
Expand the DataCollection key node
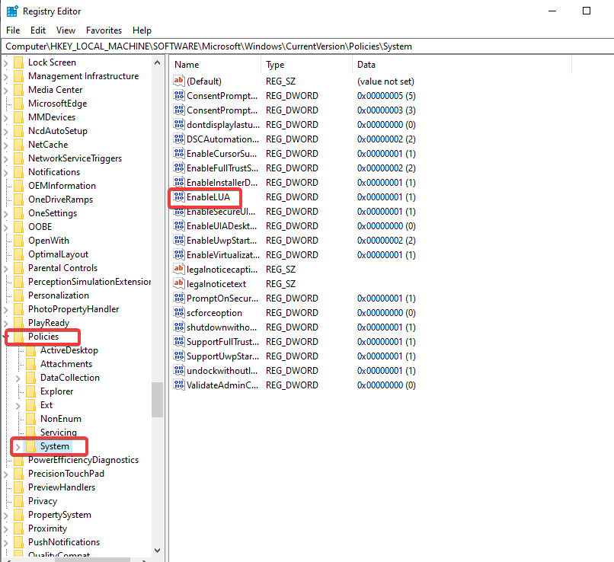18,378
